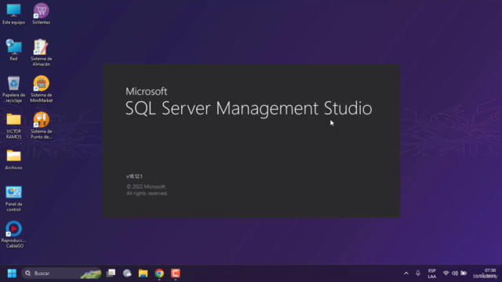Viewport: 502px width, 282px height.
Task: Click the SQL Server Management Studio title
Action: [249, 109]
